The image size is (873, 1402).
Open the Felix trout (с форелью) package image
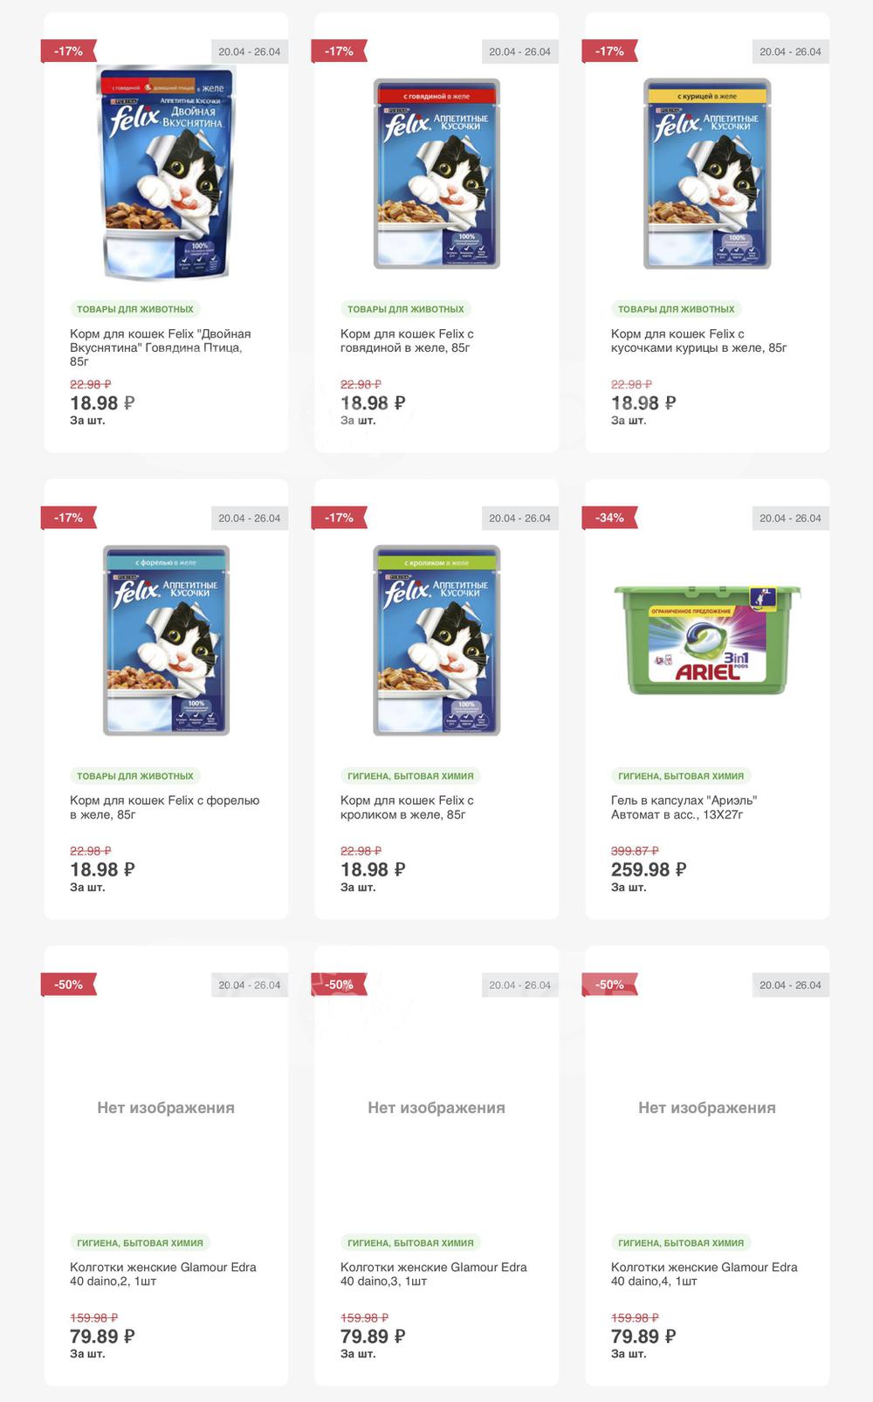[x=166, y=640]
